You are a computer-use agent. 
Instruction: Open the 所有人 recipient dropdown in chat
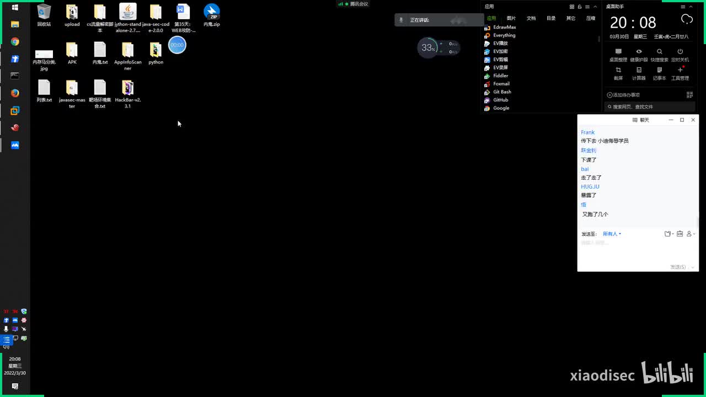click(612, 234)
